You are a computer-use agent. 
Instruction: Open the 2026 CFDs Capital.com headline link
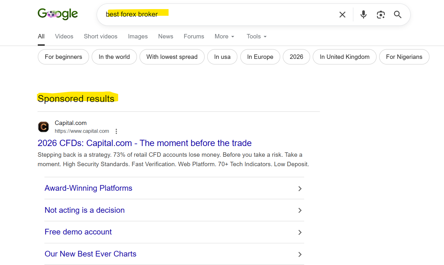pyautogui.click(x=145, y=143)
